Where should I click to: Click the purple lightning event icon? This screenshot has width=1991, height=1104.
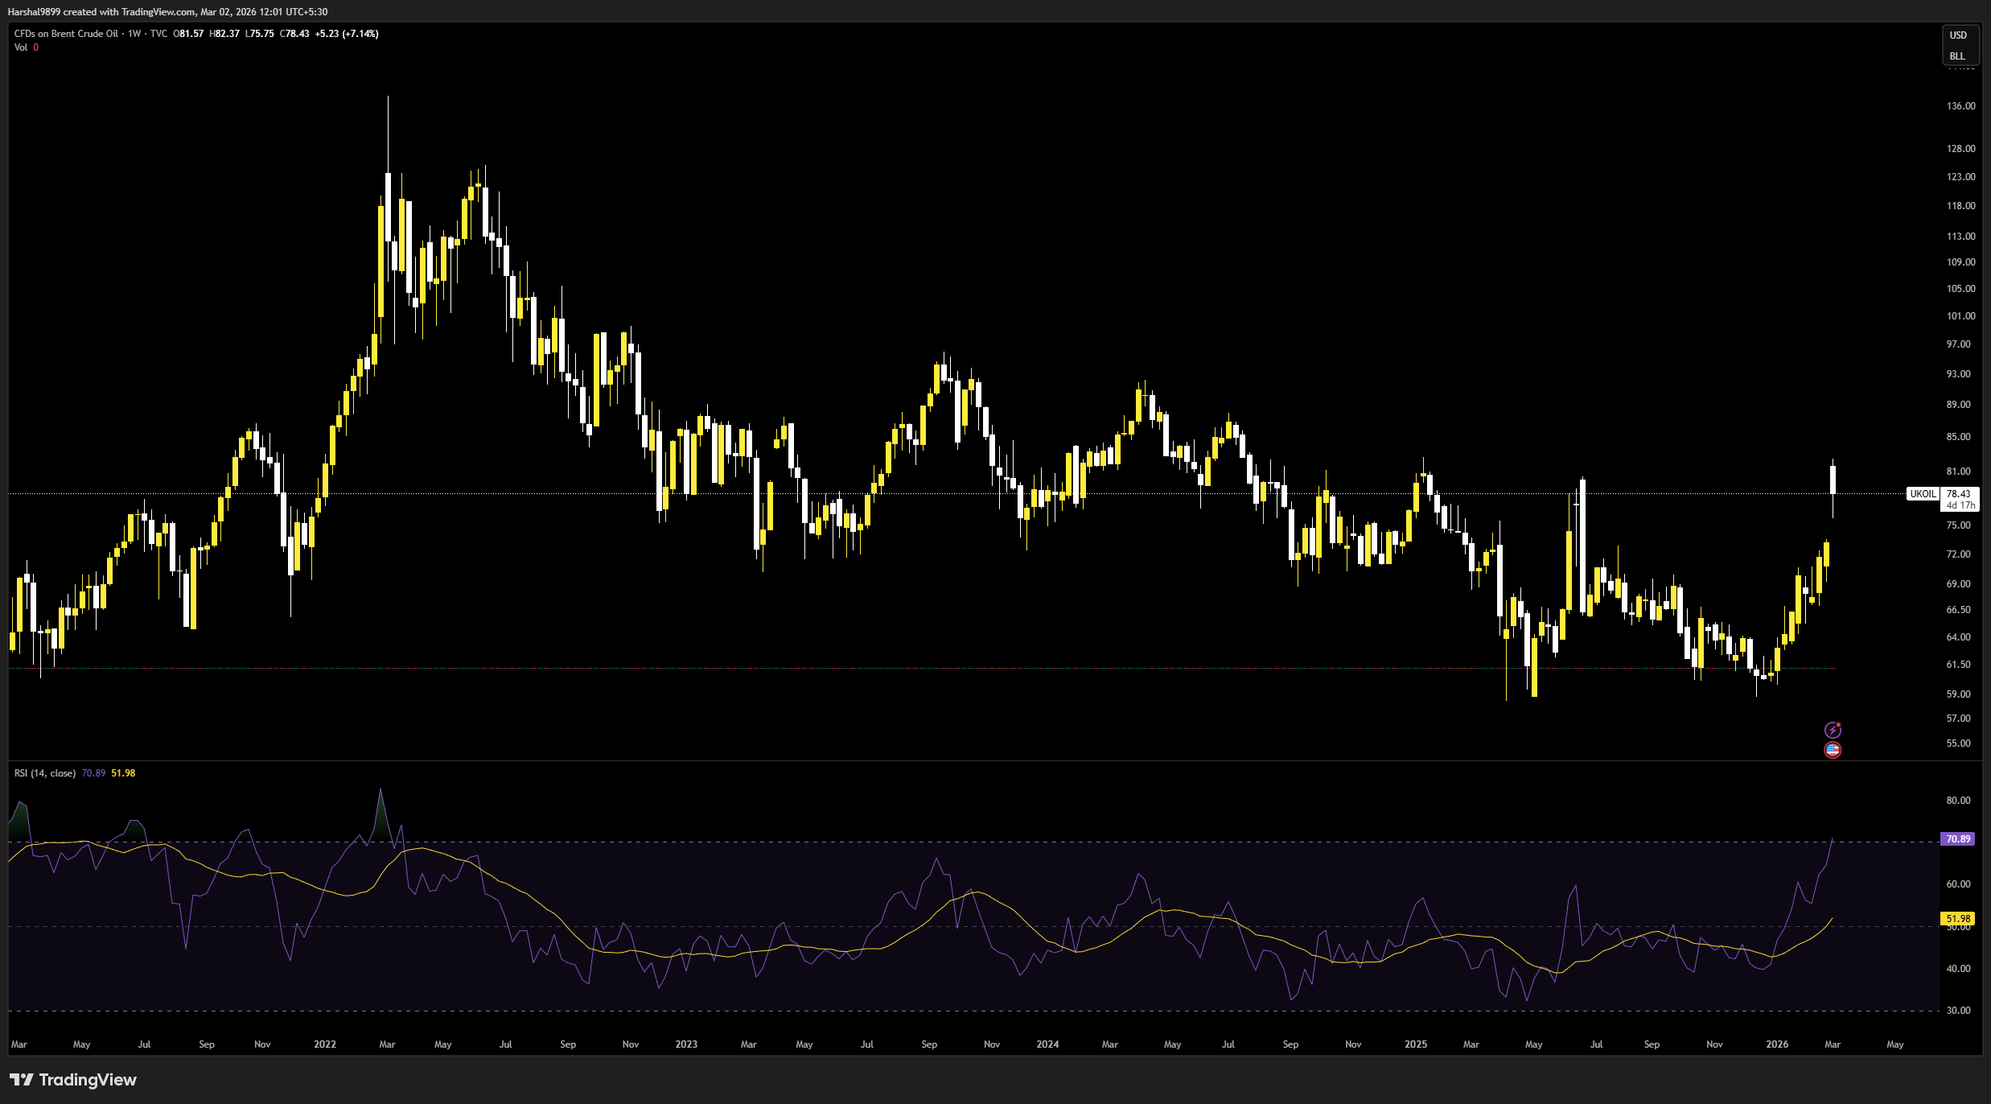click(1833, 730)
